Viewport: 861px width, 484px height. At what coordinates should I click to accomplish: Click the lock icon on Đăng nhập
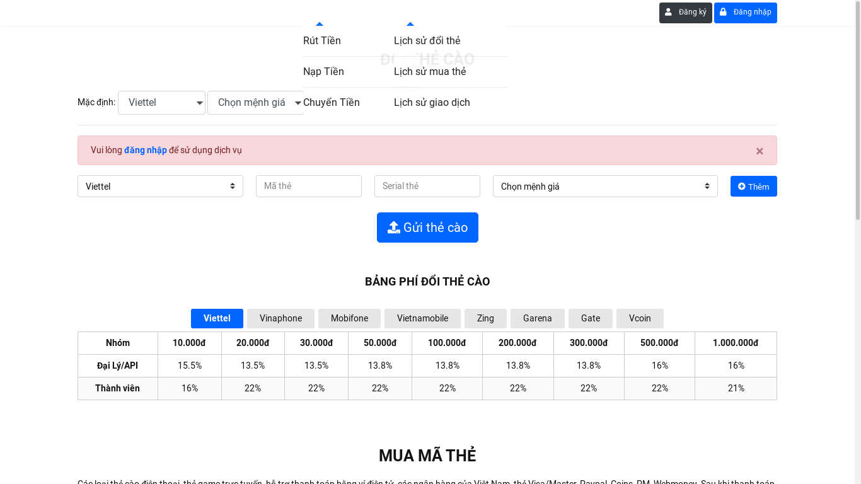[723, 12]
